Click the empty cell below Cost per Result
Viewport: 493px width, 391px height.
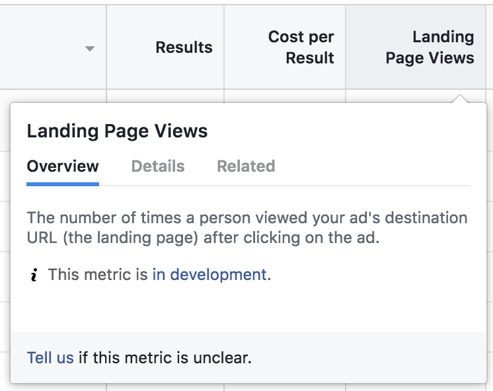coord(285,96)
